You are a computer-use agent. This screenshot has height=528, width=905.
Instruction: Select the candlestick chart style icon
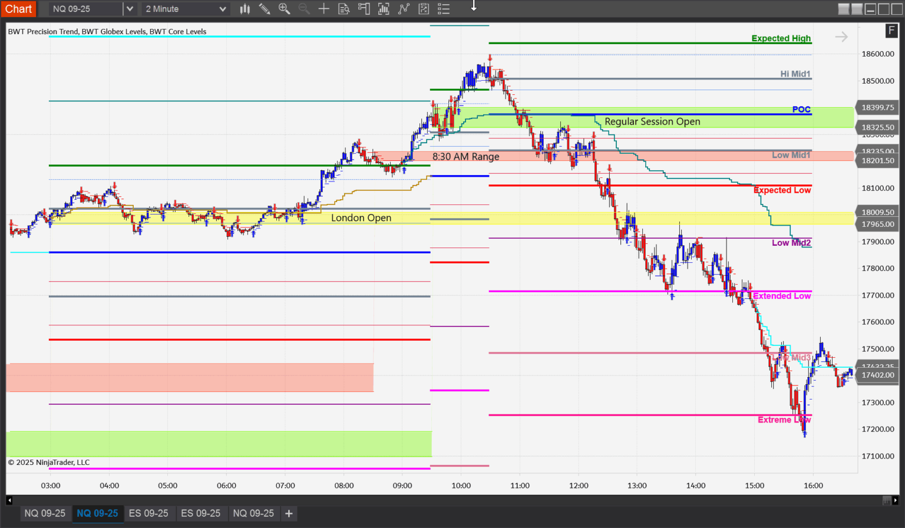(x=245, y=9)
